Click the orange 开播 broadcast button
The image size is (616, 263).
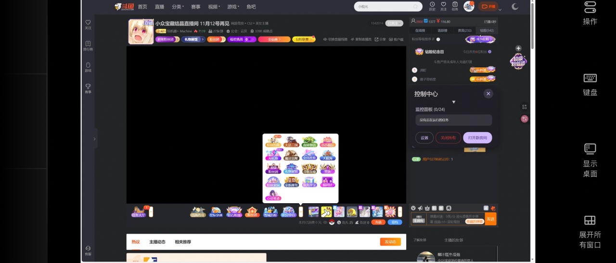(488, 7)
